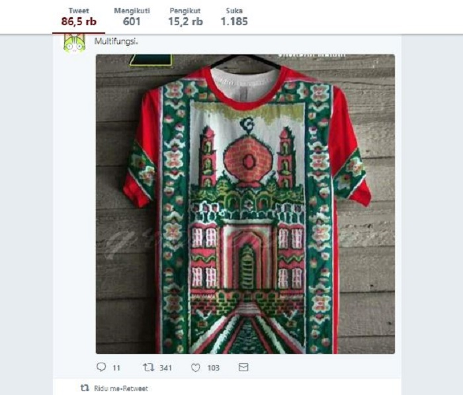Open the Mengikuti tab
Screen dimensions: 463x395
(x=132, y=17)
